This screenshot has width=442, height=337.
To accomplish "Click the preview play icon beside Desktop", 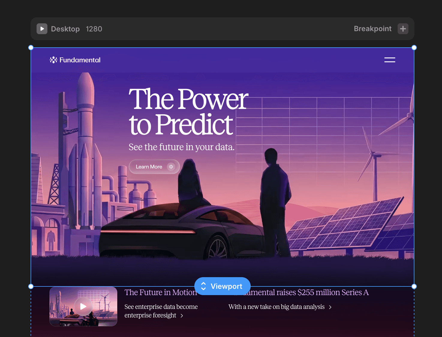I will tap(42, 29).
